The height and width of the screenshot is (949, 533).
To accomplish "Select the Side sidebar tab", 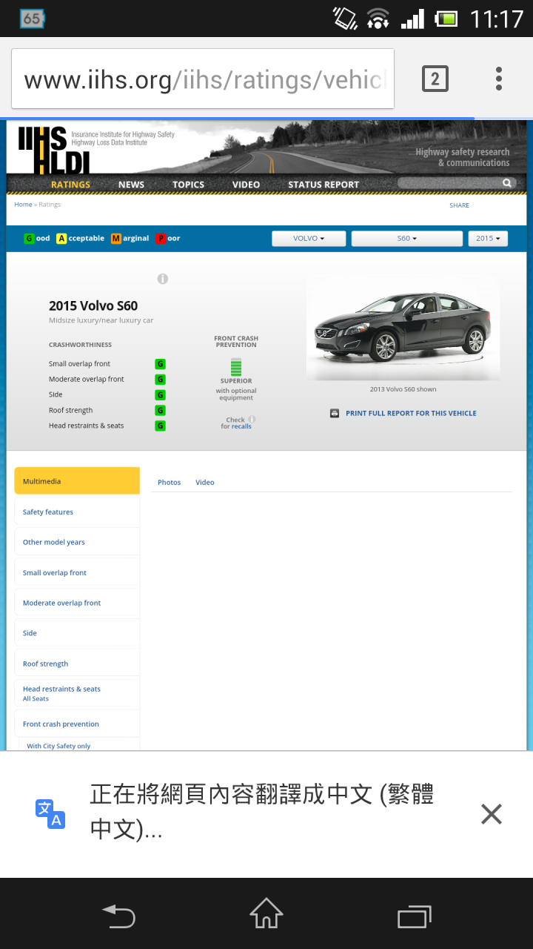I will (77, 633).
